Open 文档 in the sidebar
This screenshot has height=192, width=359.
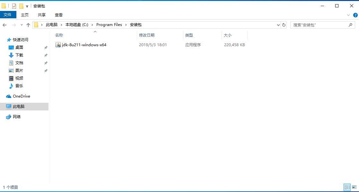coord(19,63)
